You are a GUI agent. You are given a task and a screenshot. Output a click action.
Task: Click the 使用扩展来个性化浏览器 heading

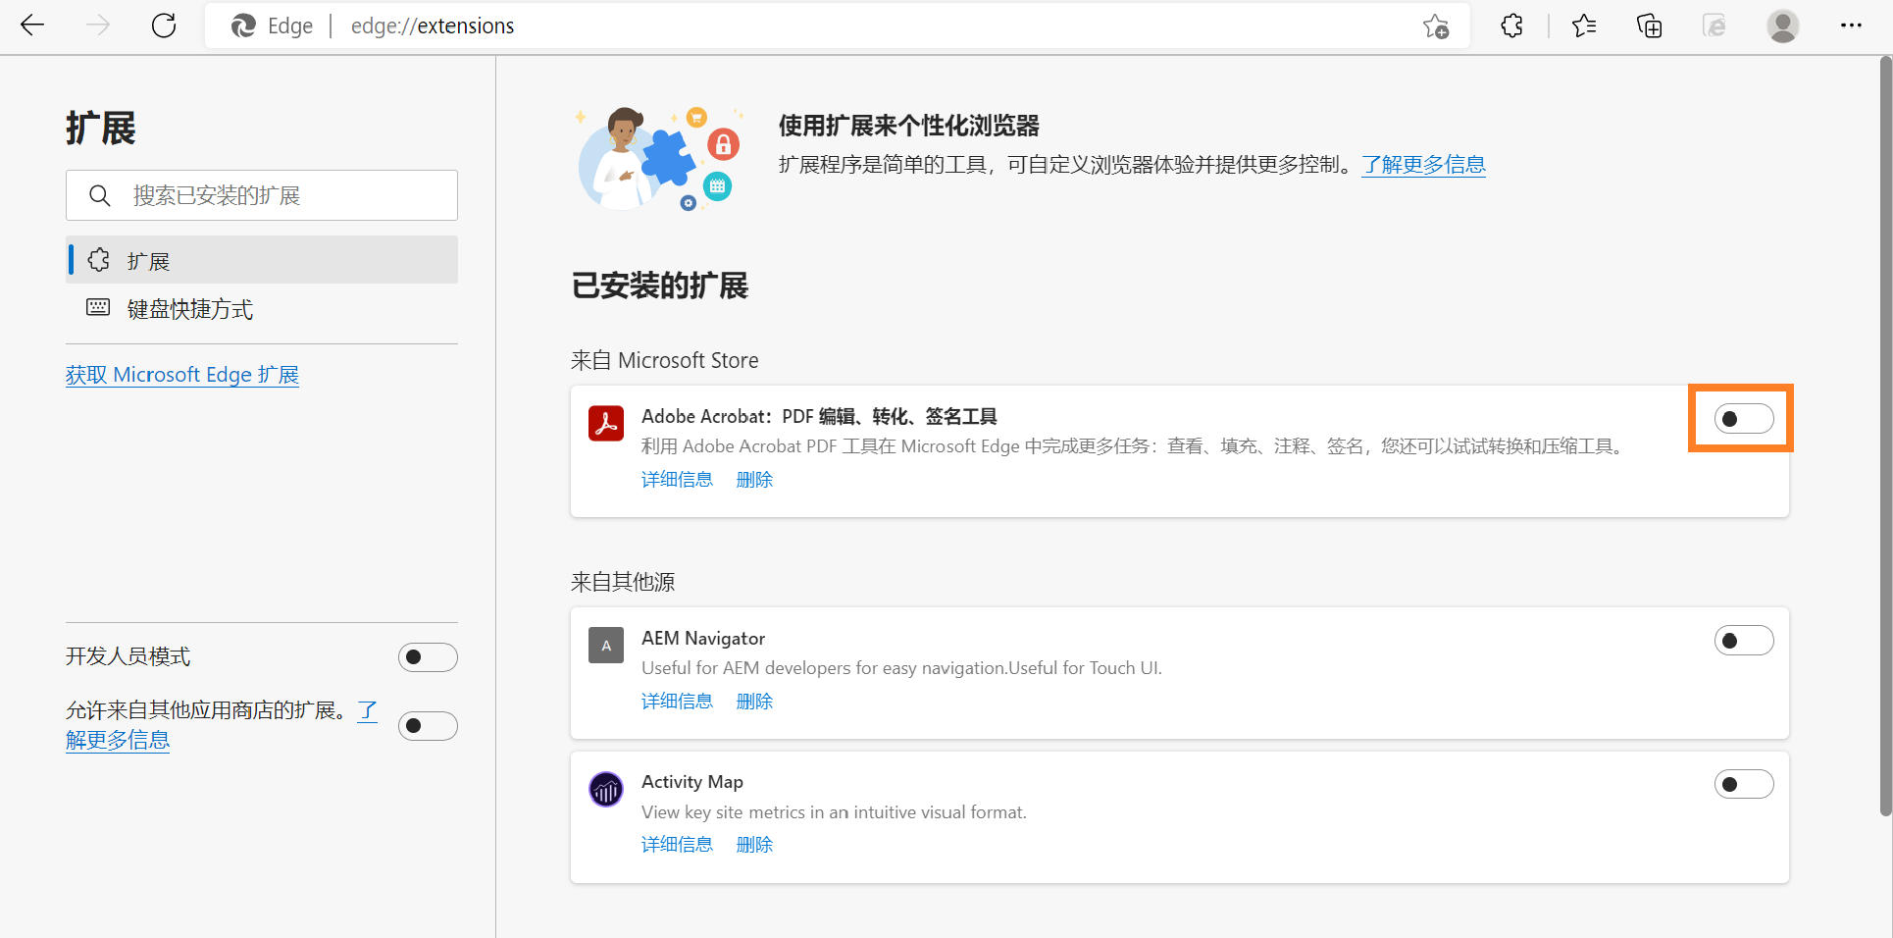909,126
